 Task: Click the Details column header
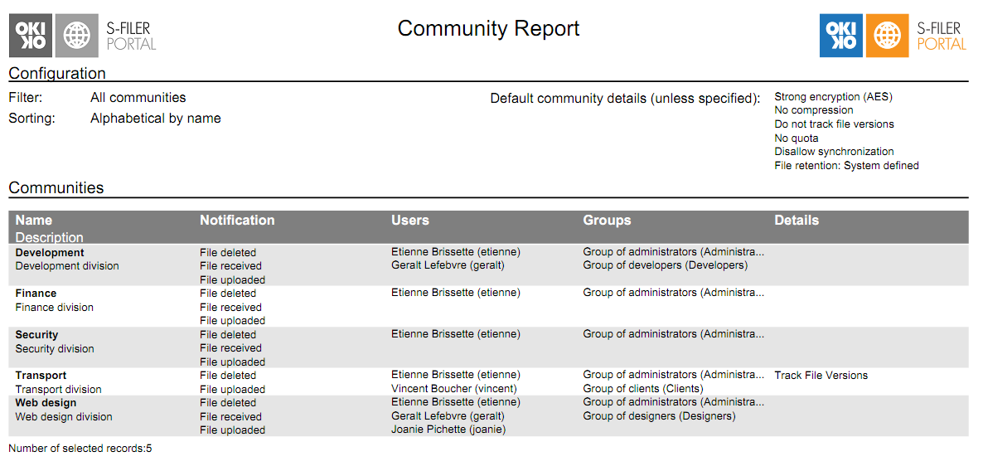(797, 220)
